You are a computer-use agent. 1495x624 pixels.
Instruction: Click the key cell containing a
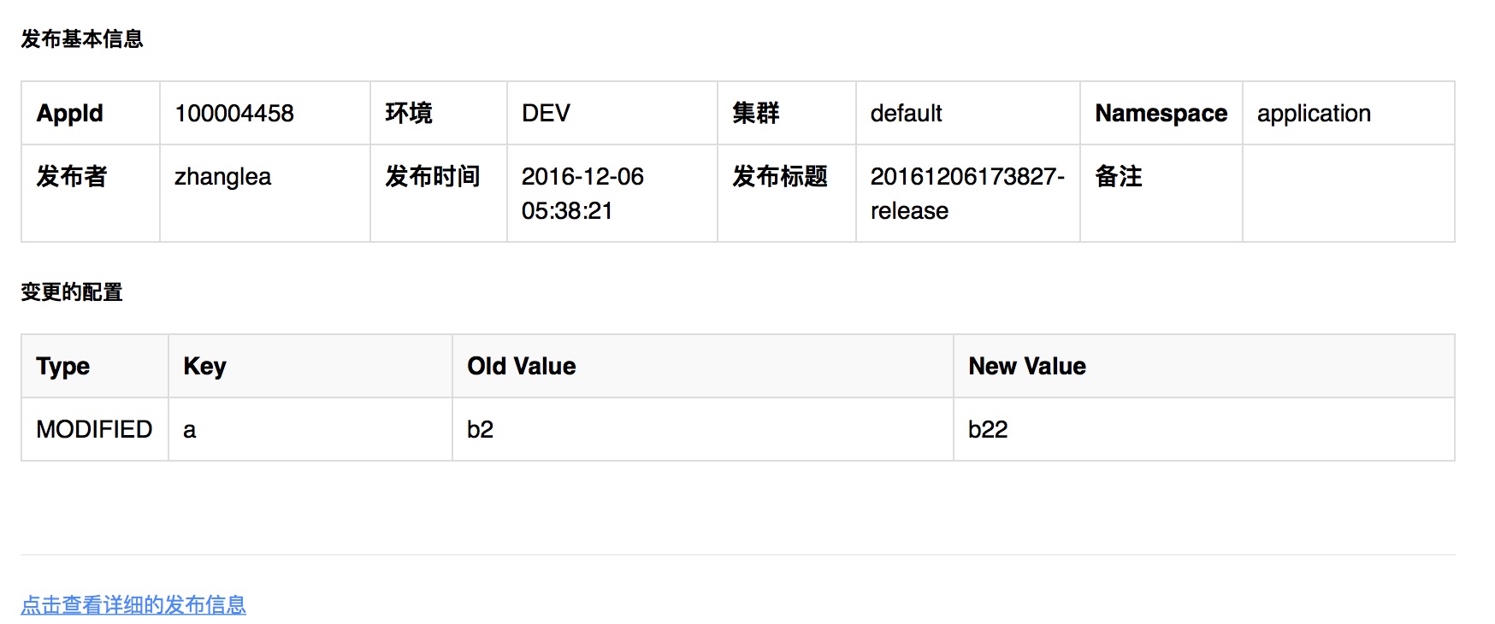coord(190,429)
